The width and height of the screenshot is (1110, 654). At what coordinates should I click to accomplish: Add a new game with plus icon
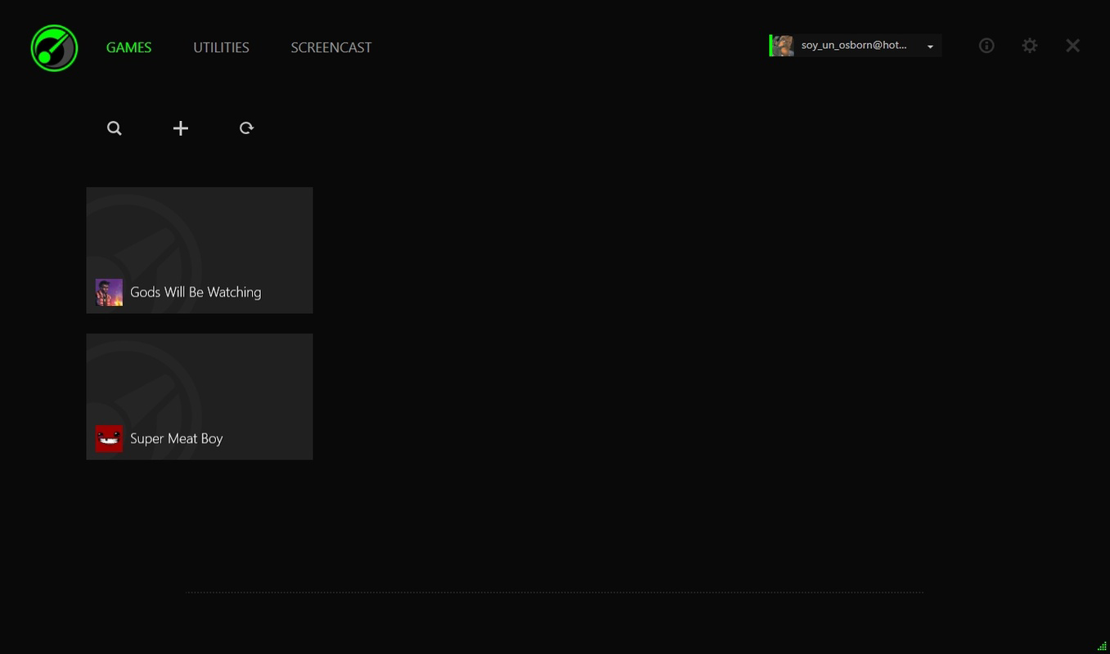click(181, 128)
